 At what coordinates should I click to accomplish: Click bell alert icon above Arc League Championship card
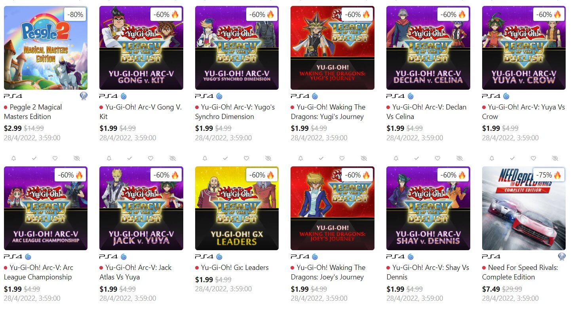13,158
